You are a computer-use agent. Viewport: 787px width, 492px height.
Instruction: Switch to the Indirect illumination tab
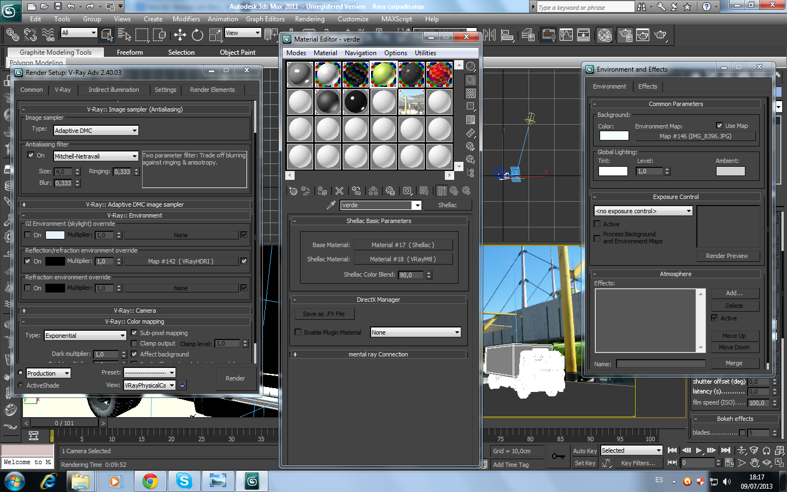click(114, 90)
